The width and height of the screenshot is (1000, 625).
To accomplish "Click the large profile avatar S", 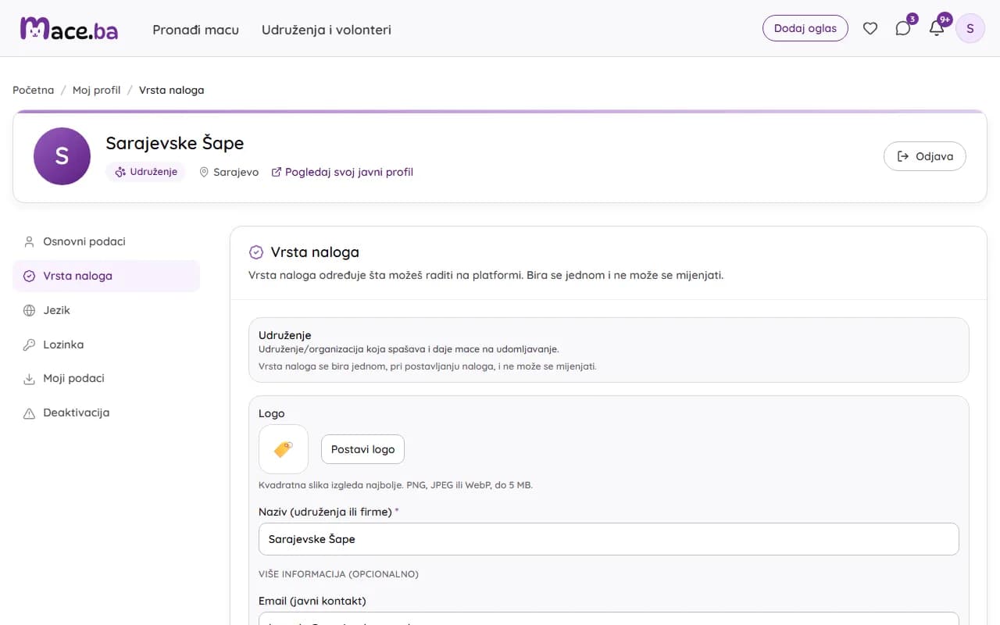I will tap(62, 156).
